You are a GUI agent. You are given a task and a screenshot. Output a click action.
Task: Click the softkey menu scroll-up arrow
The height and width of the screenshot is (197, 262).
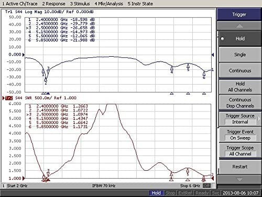[239, 26]
